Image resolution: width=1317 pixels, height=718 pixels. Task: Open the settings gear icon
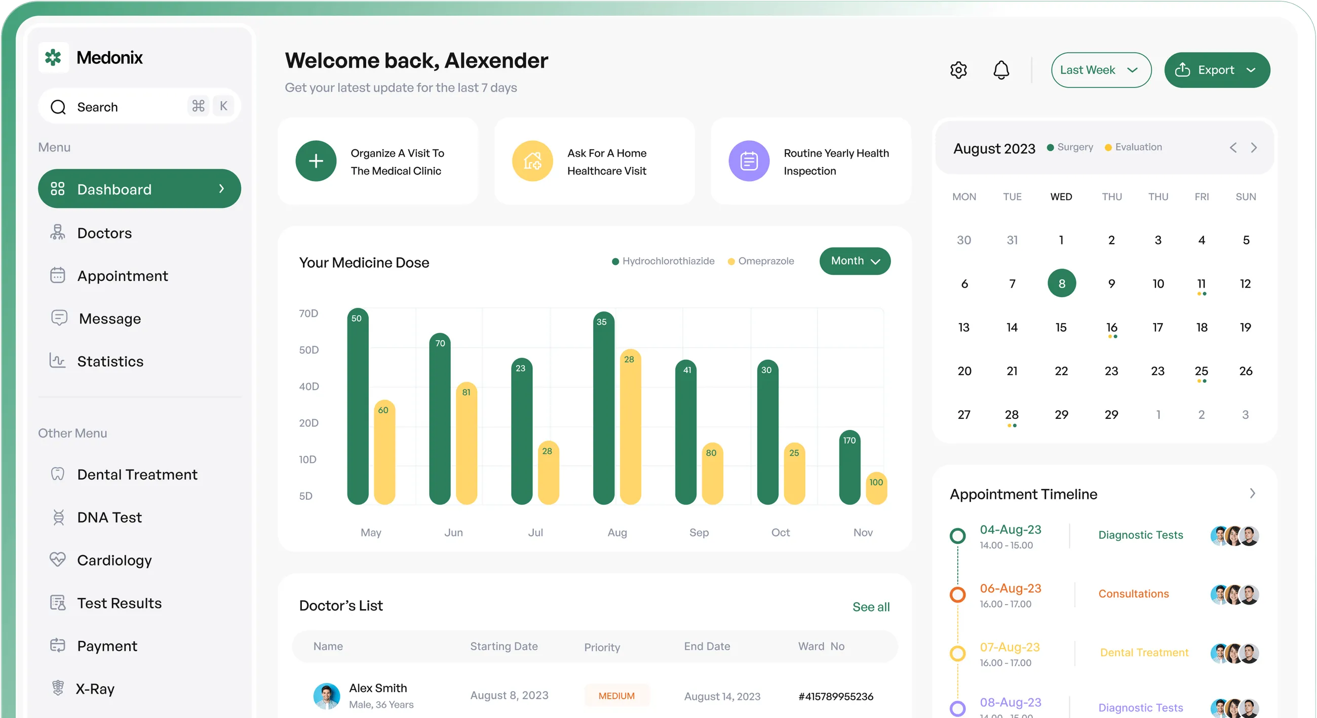(958, 69)
